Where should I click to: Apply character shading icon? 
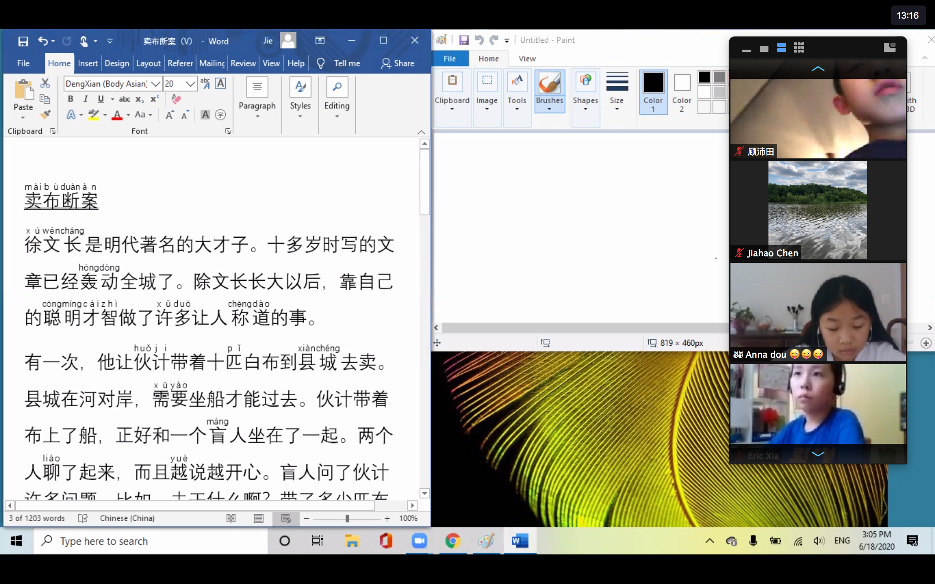click(205, 115)
